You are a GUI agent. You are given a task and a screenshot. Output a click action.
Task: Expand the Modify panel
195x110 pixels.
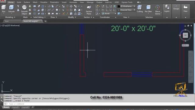pyautogui.click(x=72, y=17)
